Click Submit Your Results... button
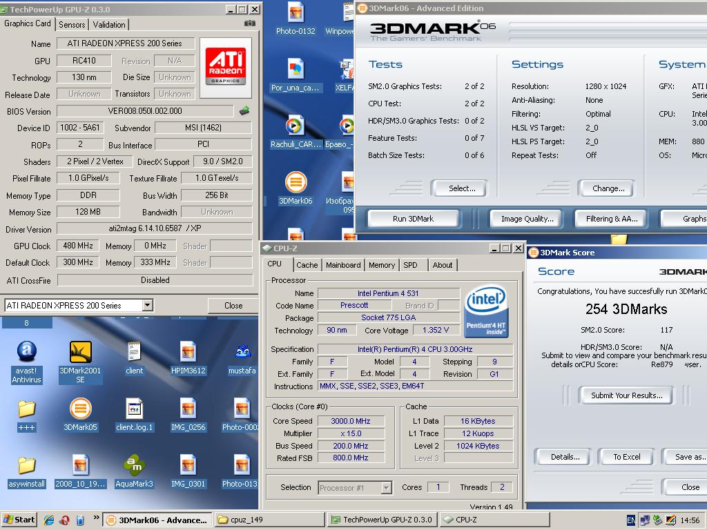This screenshot has height=530, width=707. (x=627, y=395)
